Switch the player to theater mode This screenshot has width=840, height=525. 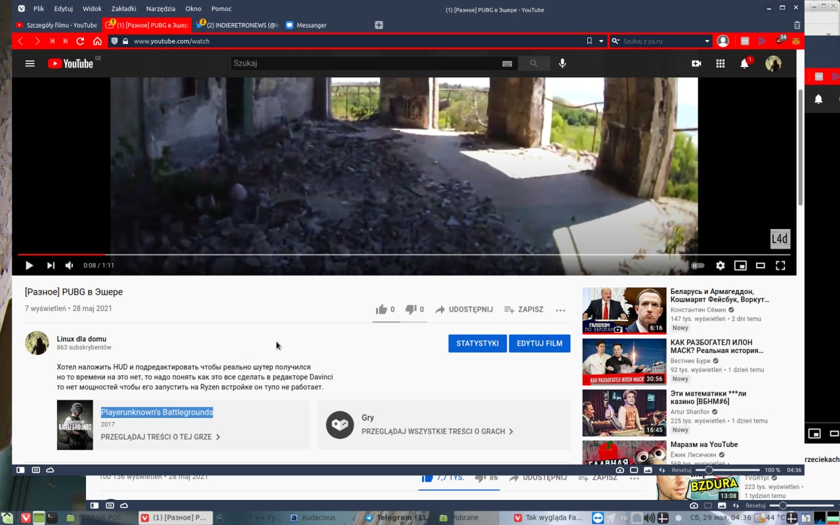761,266
